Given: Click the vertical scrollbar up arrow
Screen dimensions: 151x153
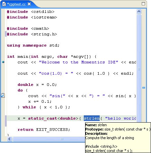Looking at the screenshot, I should tap(139, 11).
